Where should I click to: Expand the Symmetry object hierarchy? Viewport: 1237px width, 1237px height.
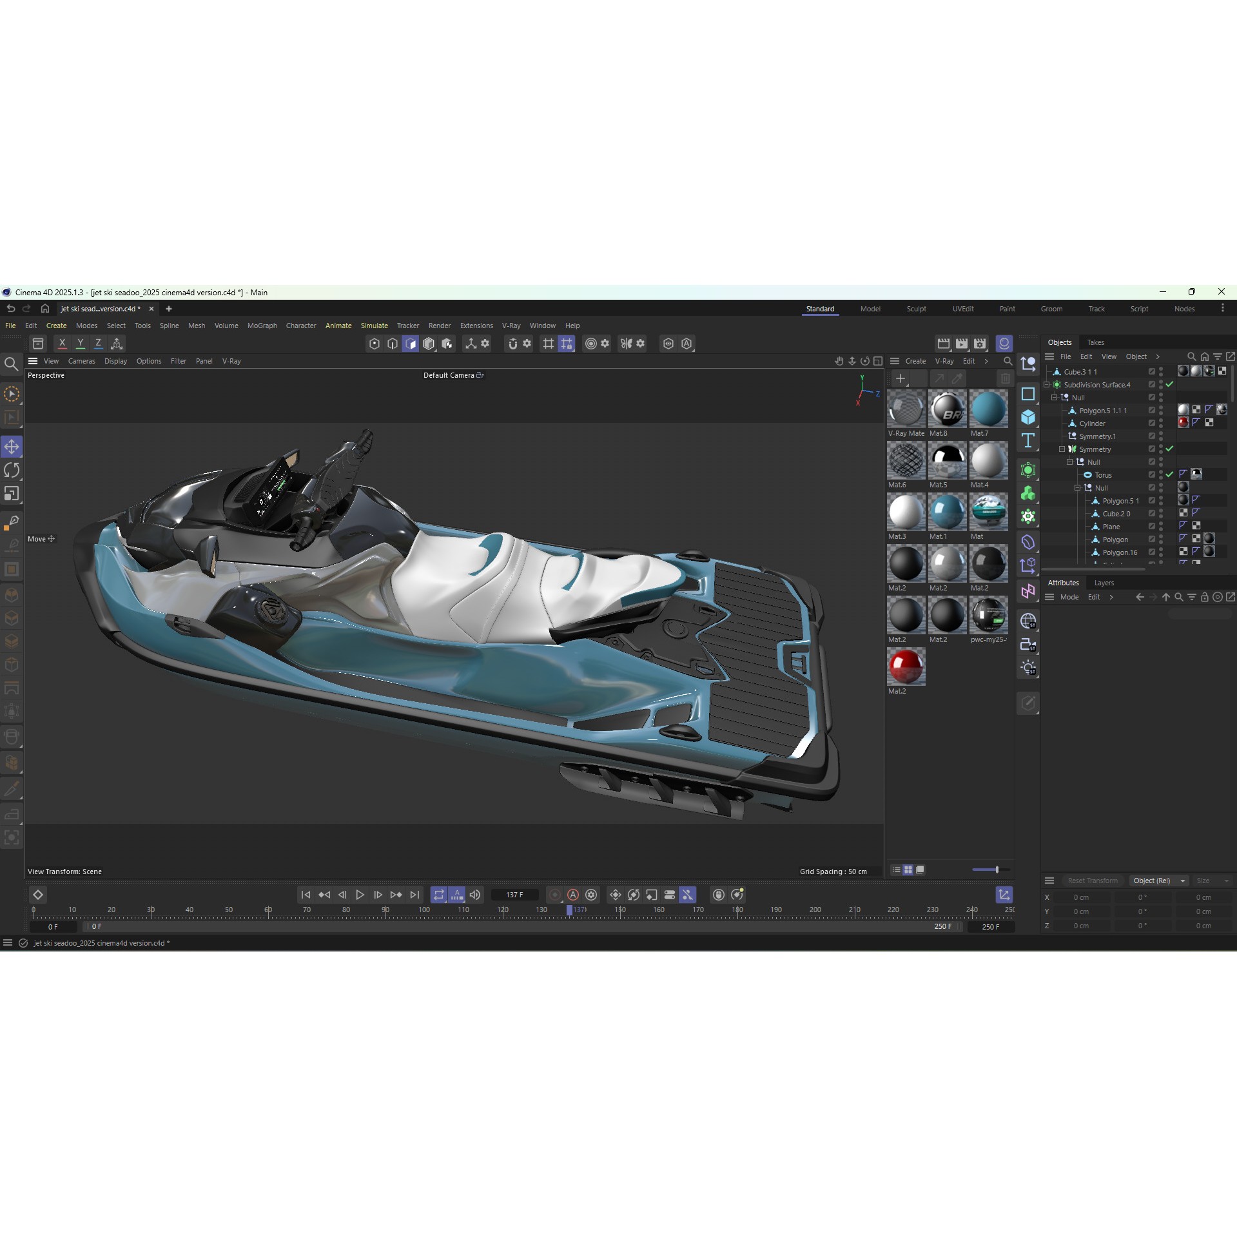1062,449
